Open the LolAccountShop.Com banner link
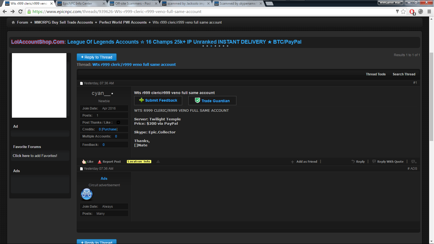Image resolution: width=434 pixels, height=244 pixels. pos(156,42)
